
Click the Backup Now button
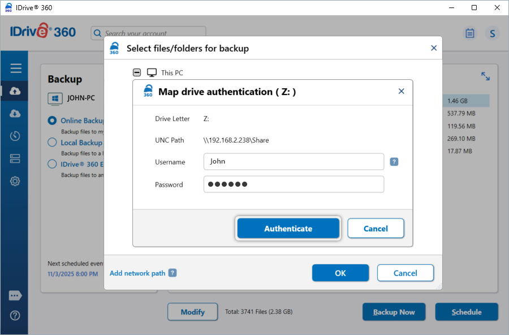pos(394,312)
